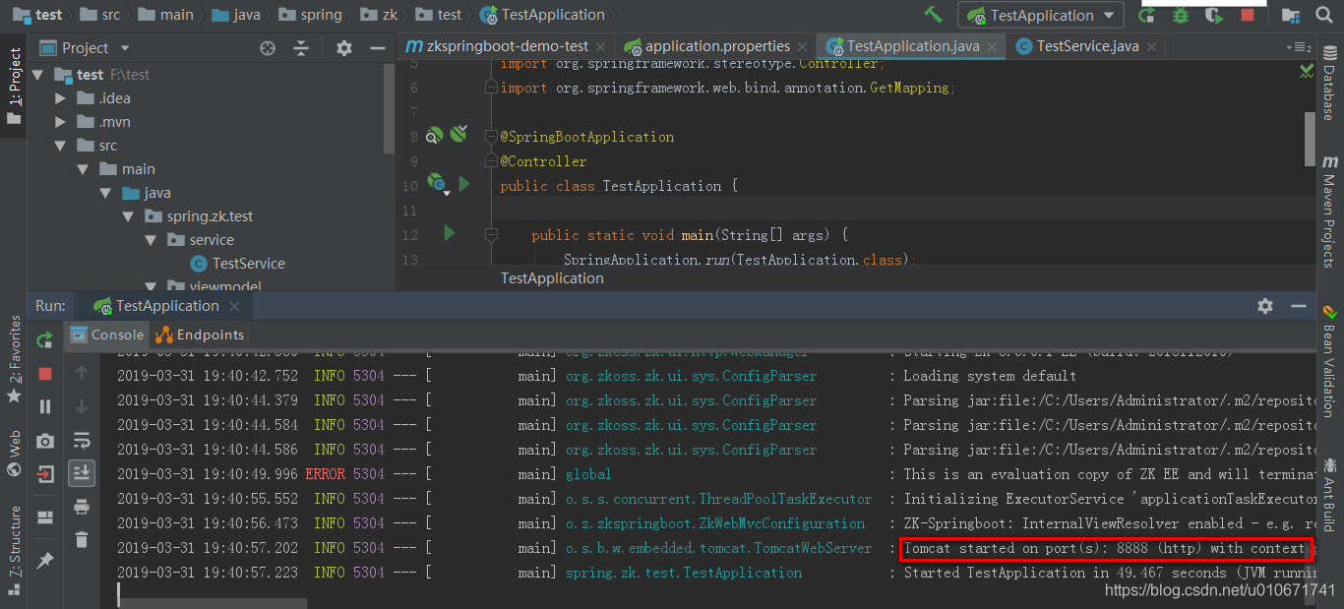The height and width of the screenshot is (609, 1344).
Task: Open the TestApplication run configuration dropdown
Action: point(1041,15)
